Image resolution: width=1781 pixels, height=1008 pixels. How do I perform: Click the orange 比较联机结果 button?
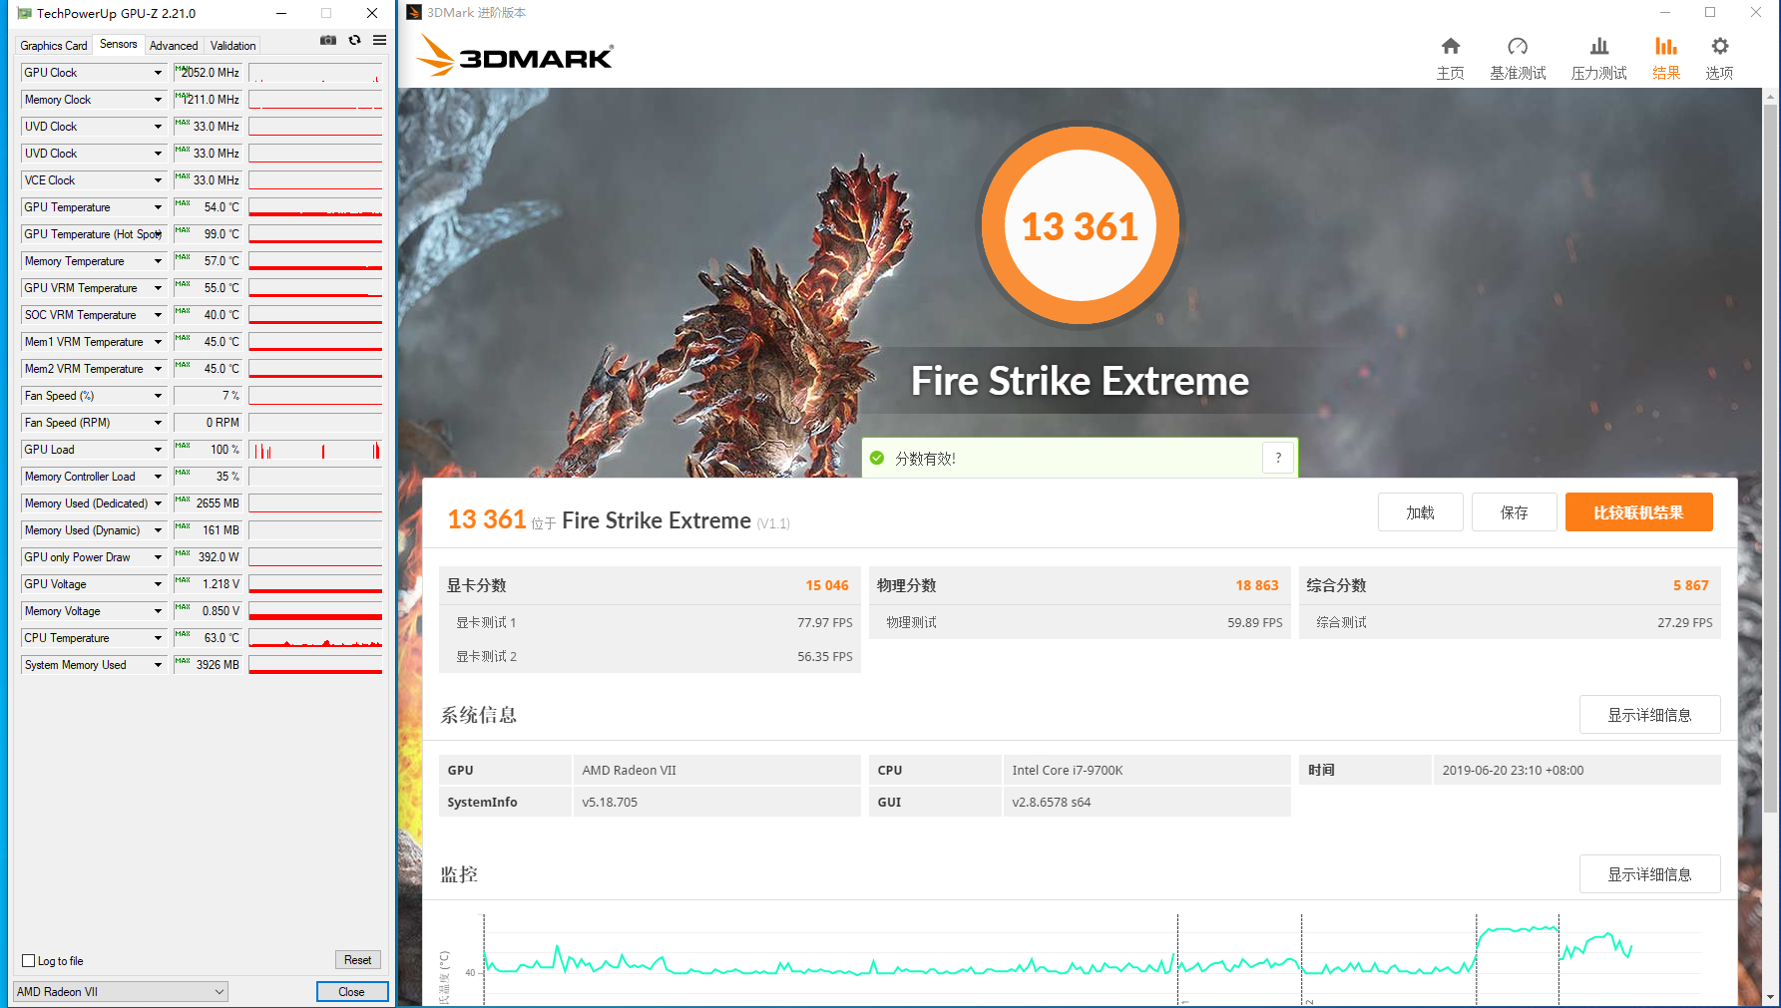tap(1638, 512)
